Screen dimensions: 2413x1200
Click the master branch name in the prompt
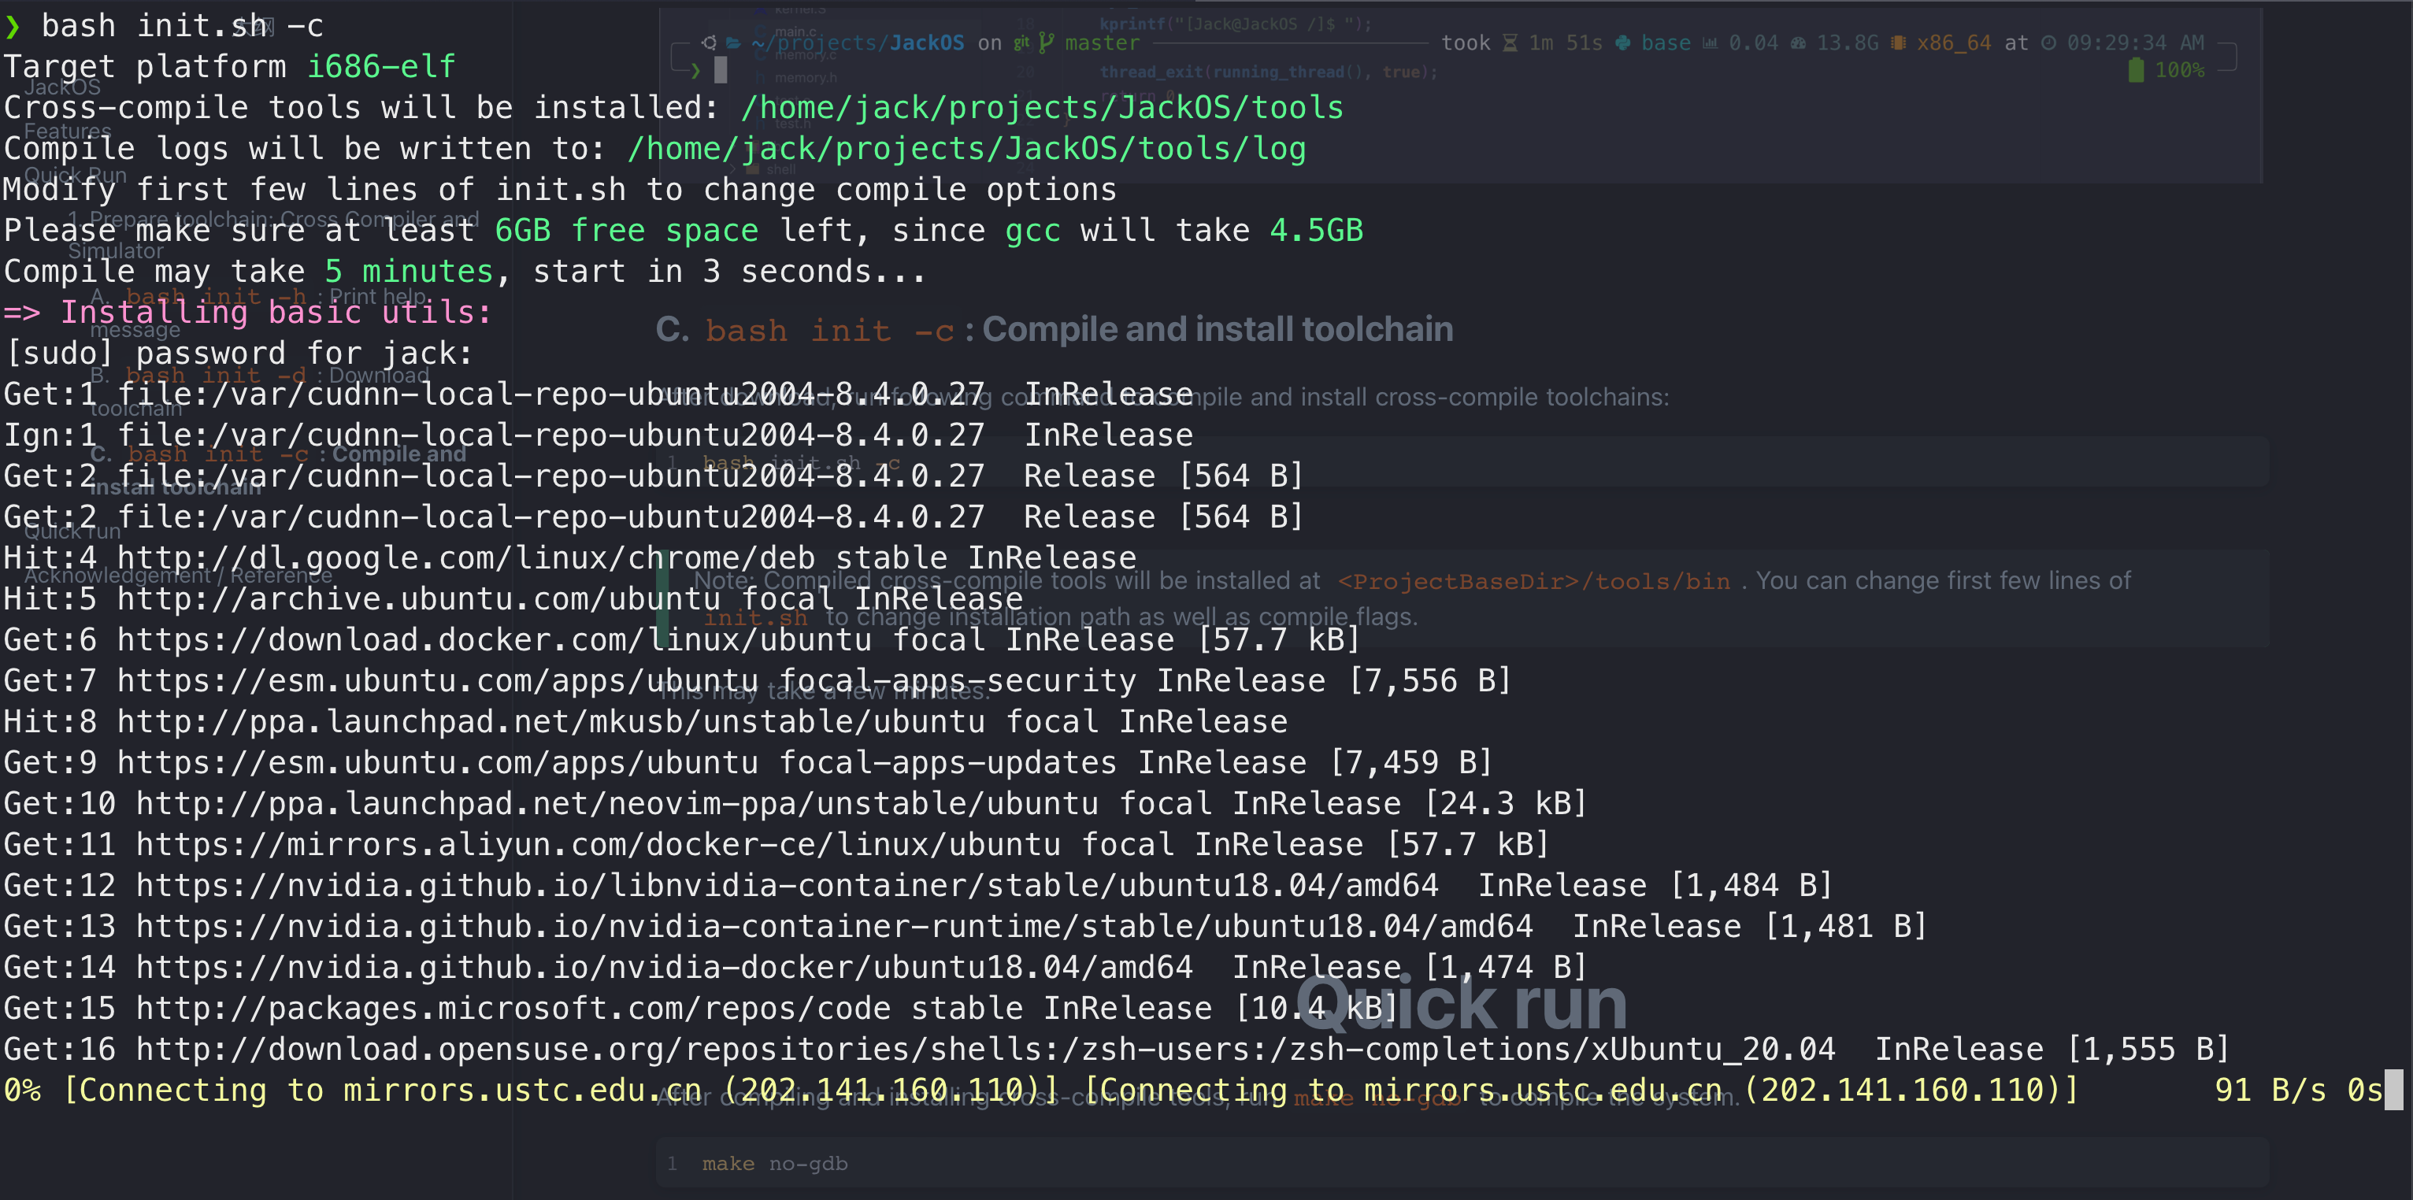tap(1102, 43)
